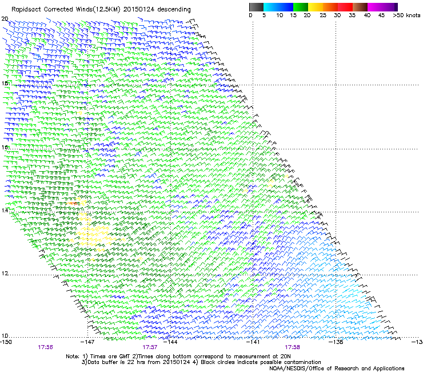Click the dark purple 45-50 knots legend color

[390, 7]
